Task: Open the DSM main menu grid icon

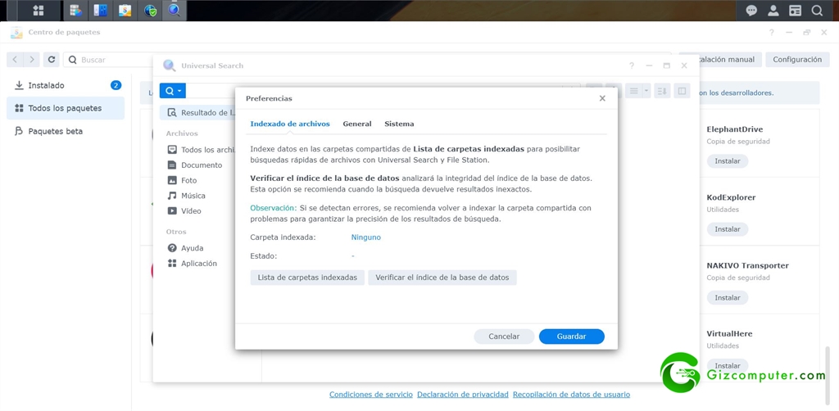Action: click(x=38, y=10)
